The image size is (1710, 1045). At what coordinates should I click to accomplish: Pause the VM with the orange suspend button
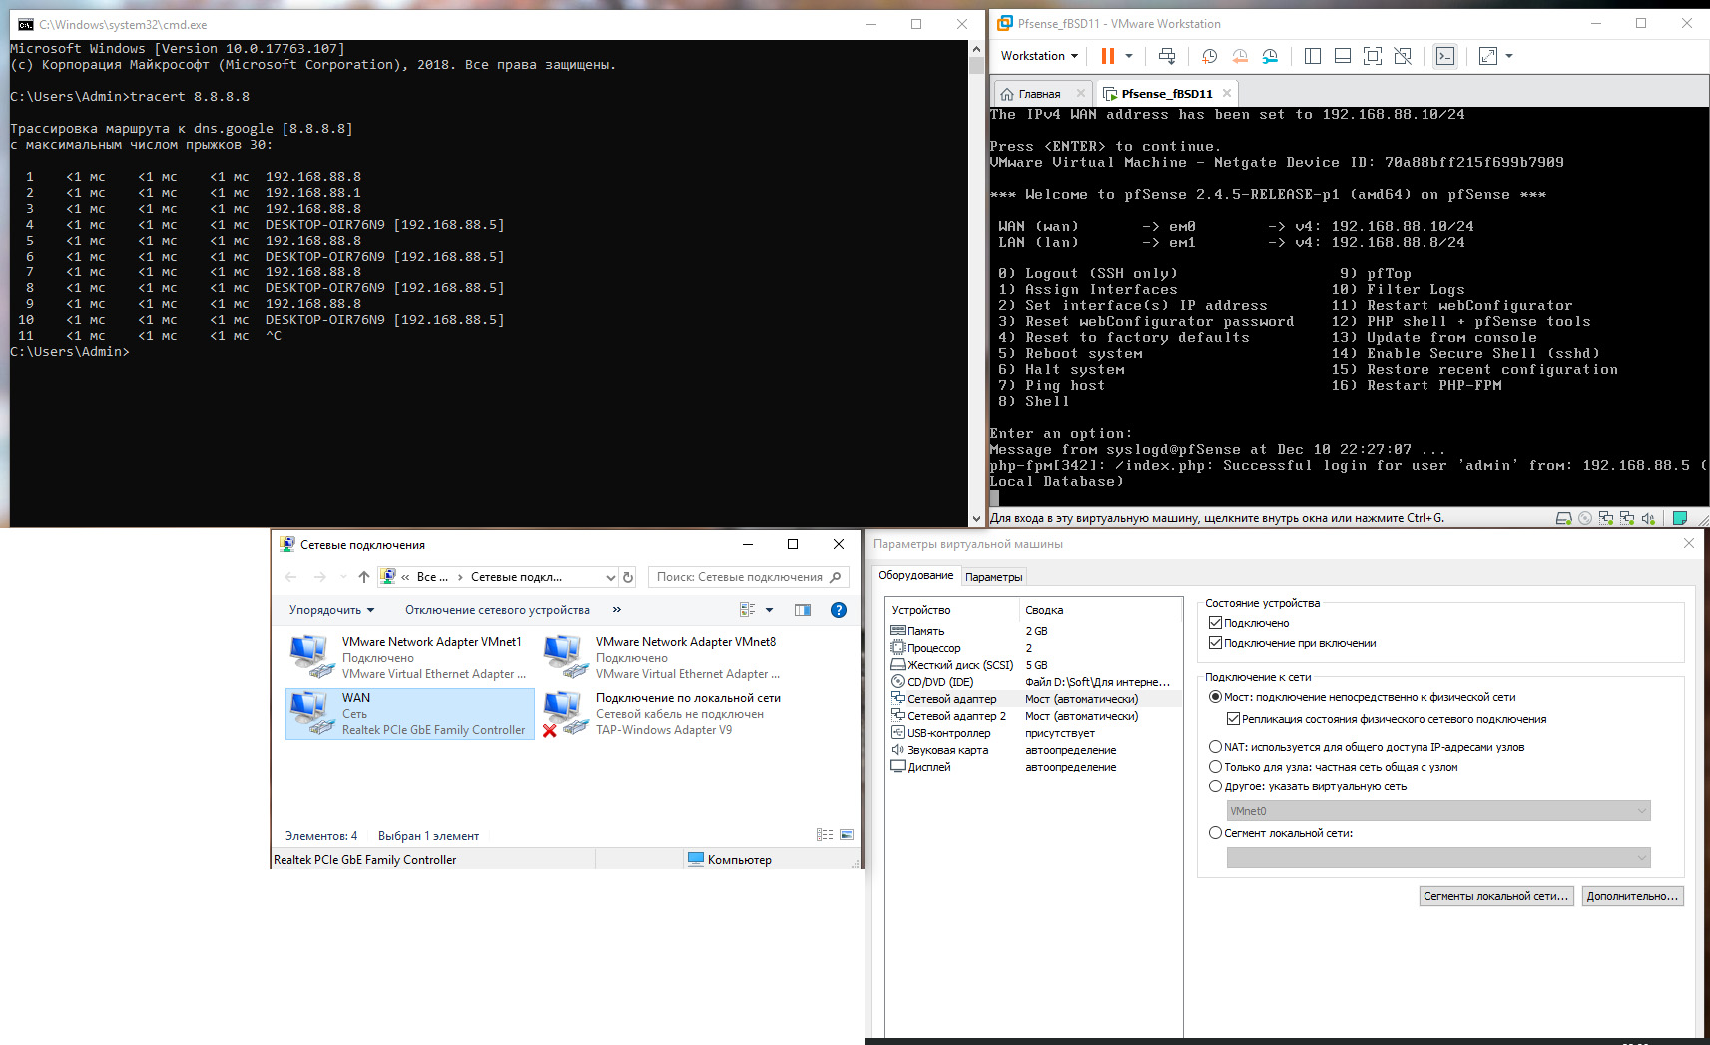pyautogui.click(x=1108, y=56)
